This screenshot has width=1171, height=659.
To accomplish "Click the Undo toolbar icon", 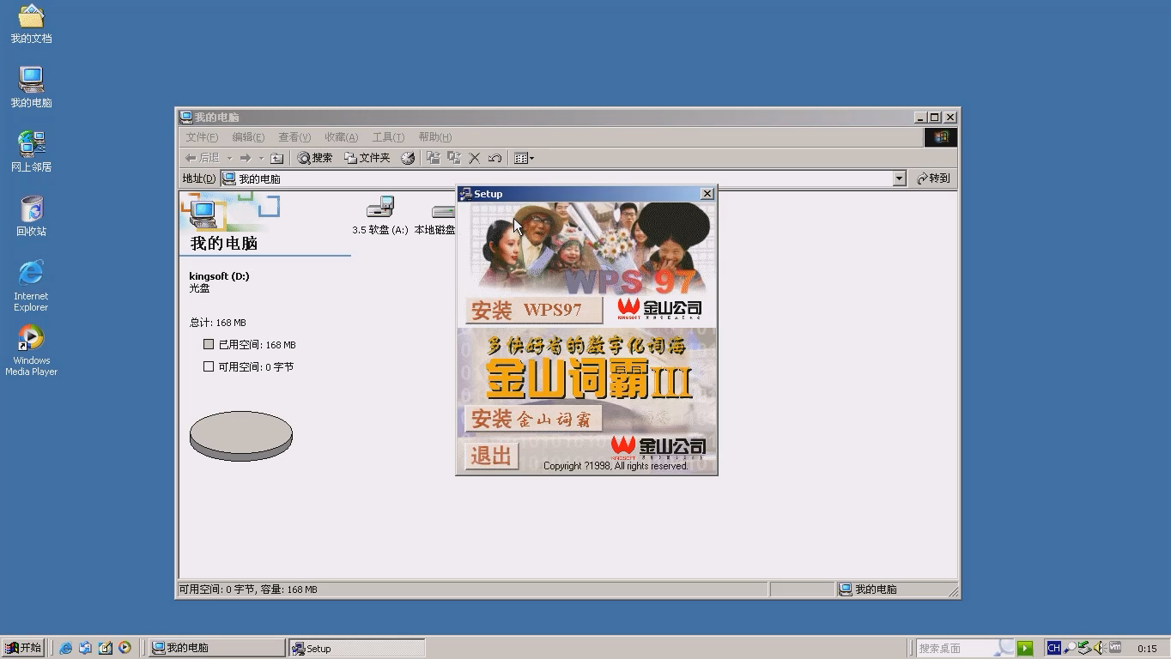I will click(x=494, y=158).
